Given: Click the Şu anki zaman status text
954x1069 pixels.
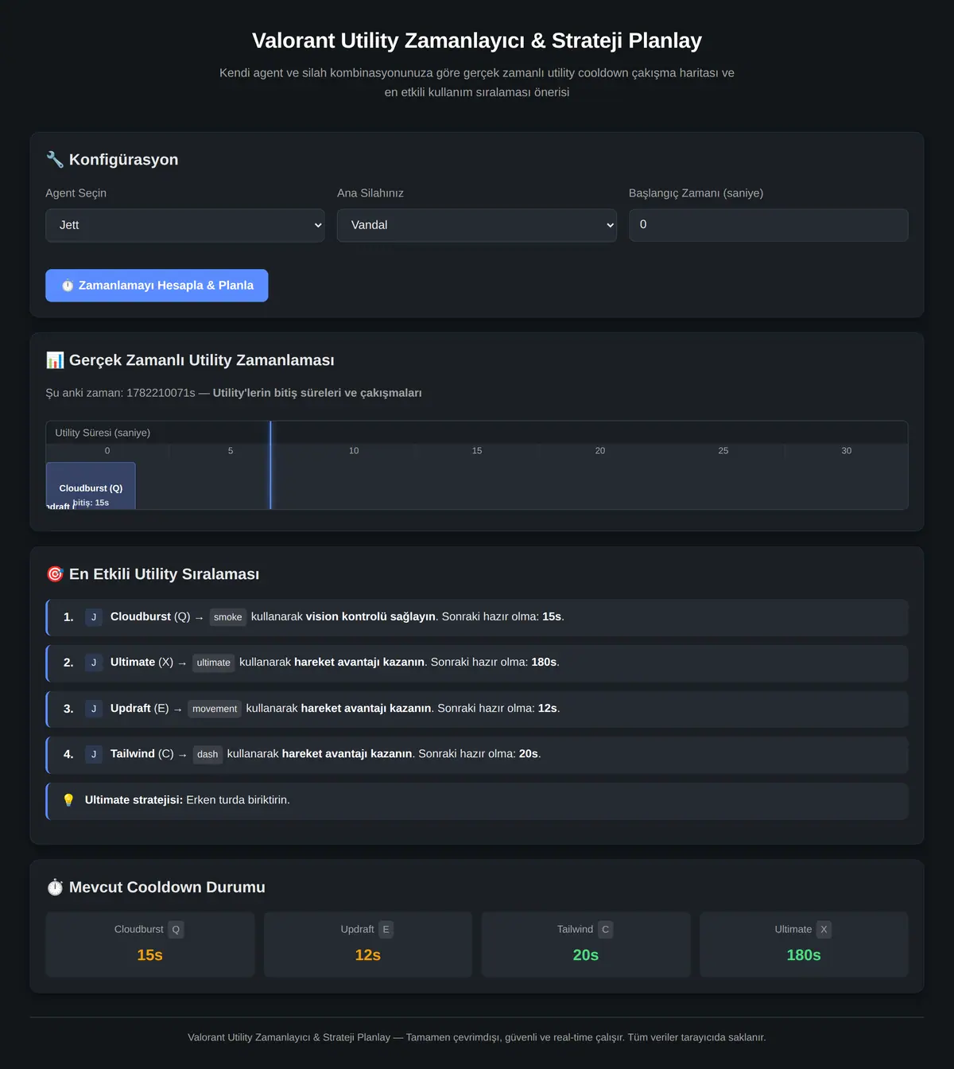Looking at the screenshot, I should tap(234, 393).
